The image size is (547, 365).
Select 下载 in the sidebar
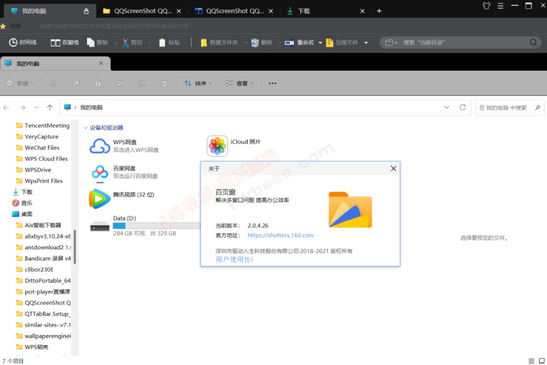coord(23,192)
